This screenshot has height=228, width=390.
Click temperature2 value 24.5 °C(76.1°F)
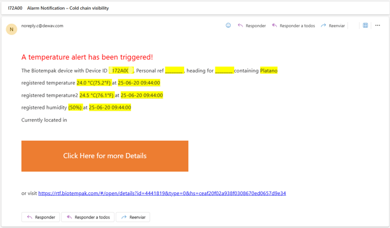click(x=97, y=95)
